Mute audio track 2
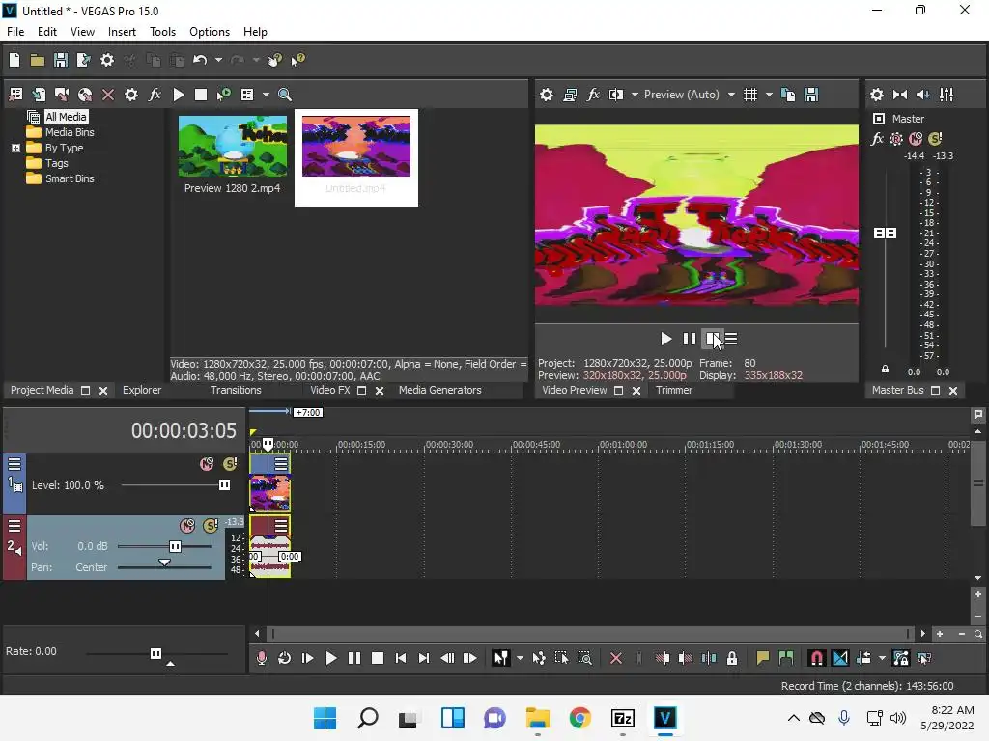989x741 pixels. [187, 526]
